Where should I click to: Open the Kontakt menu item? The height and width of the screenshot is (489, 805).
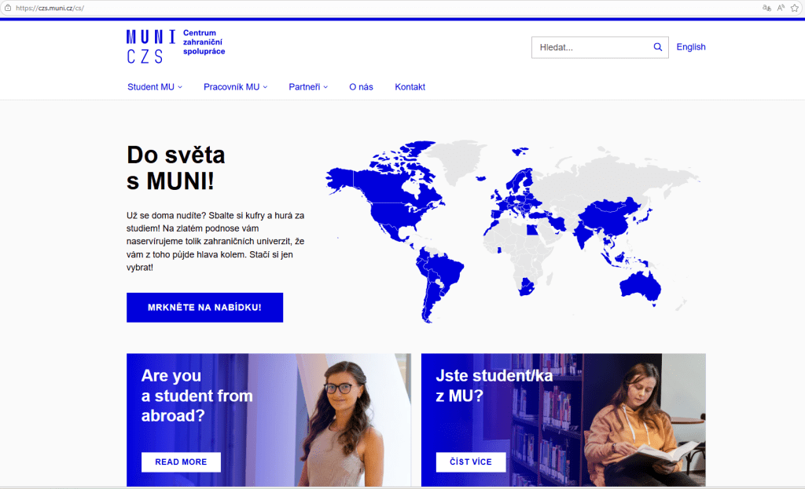pyautogui.click(x=410, y=87)
